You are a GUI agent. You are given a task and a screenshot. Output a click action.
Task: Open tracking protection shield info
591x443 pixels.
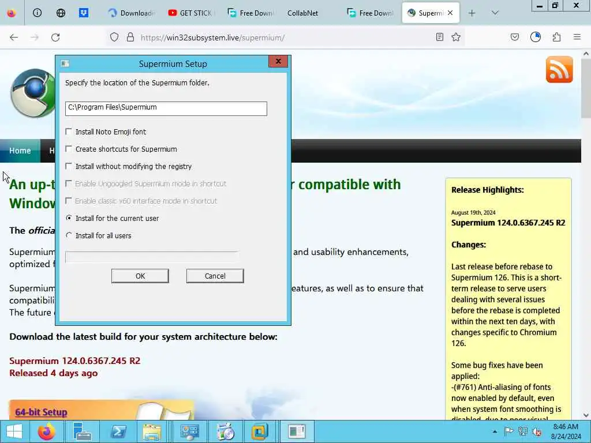[114, 37]
